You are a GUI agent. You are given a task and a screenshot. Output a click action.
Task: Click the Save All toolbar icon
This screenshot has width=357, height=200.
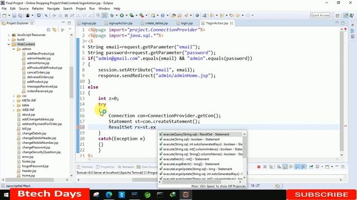click(x=20, y=16)
